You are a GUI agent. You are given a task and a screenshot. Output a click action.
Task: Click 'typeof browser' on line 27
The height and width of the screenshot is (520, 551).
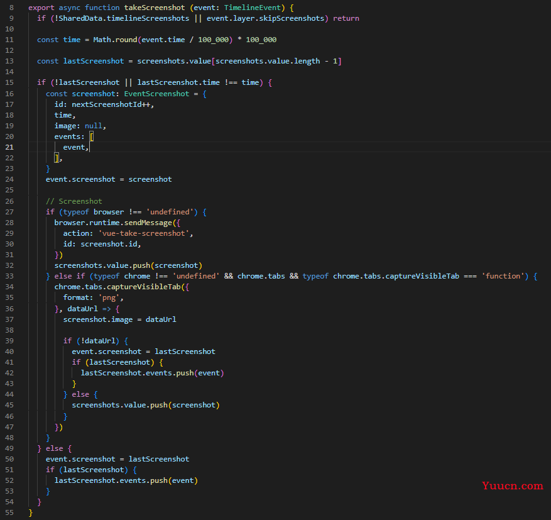pos(94,212)
